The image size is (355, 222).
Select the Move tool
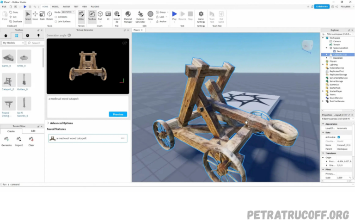tap(35, 16)
